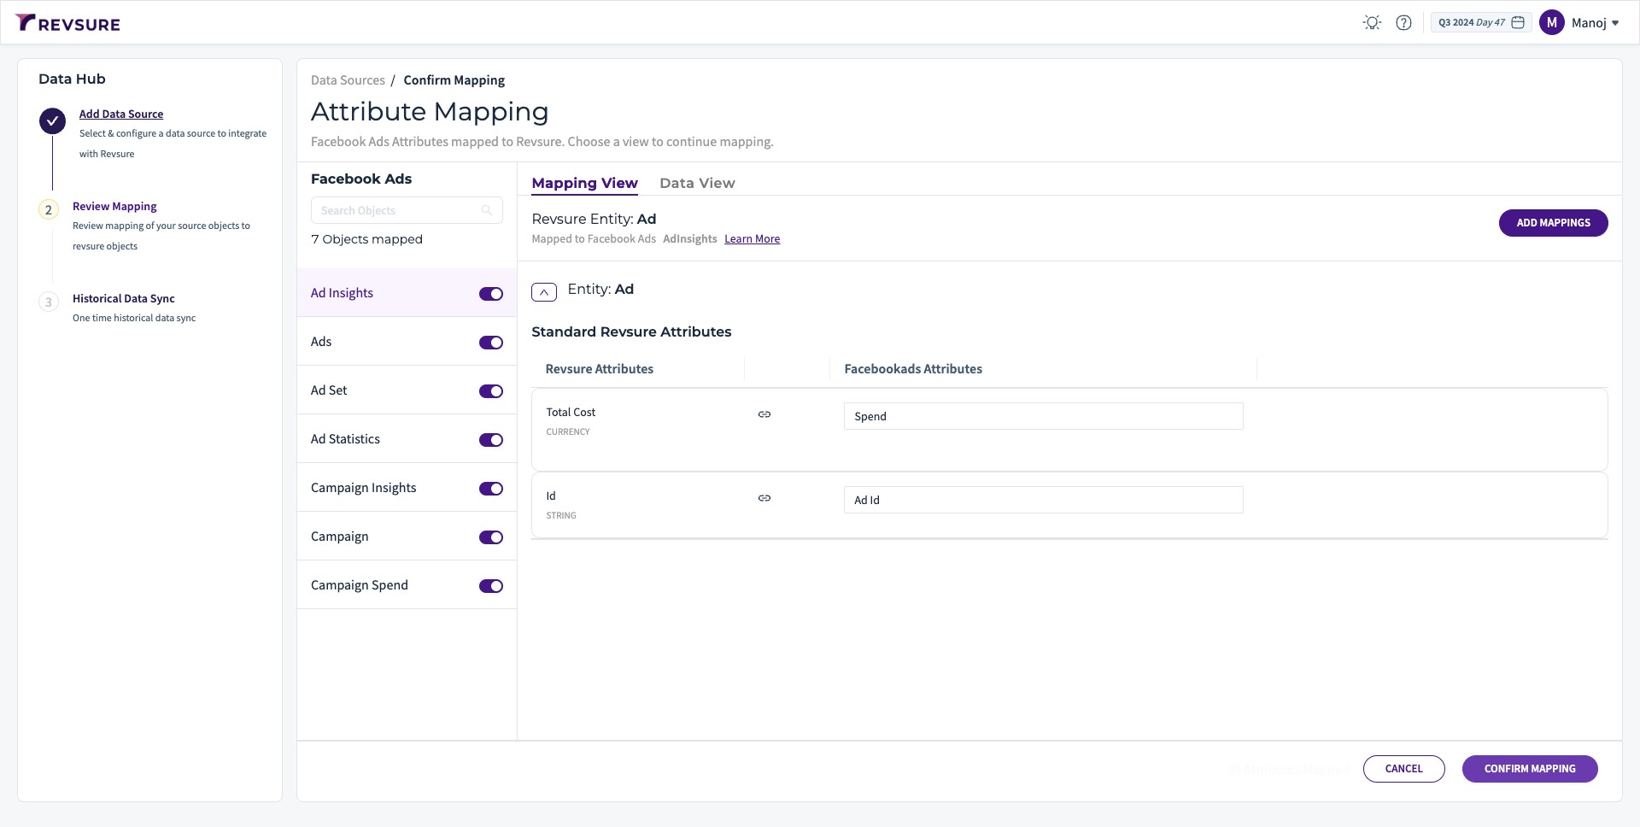Open the Spend attribute field
This screenshot has width=1640, height=827.
tap(1043, 416)
